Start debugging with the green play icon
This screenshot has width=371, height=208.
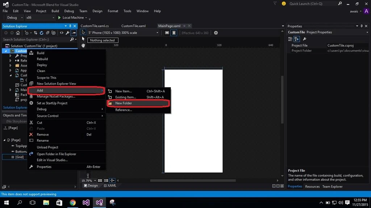(59, 17)
